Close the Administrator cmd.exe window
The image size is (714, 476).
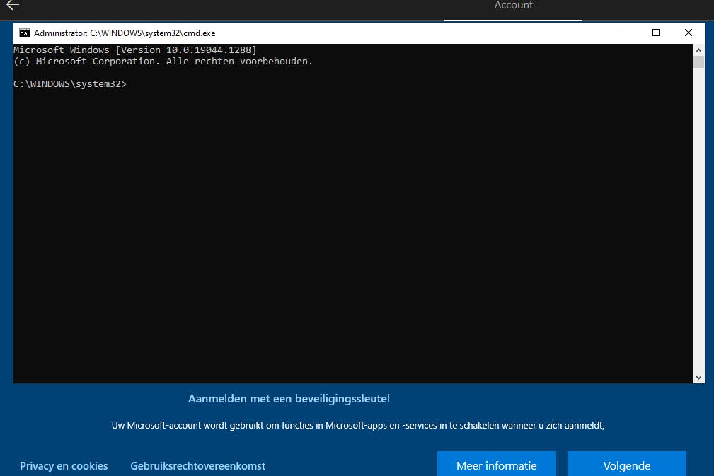[x=688, y=33]
